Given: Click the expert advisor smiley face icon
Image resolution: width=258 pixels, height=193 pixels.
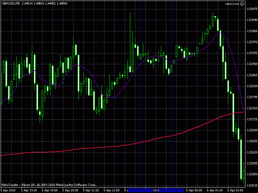Looking at the screenshot, I should (x=242, y=4).
